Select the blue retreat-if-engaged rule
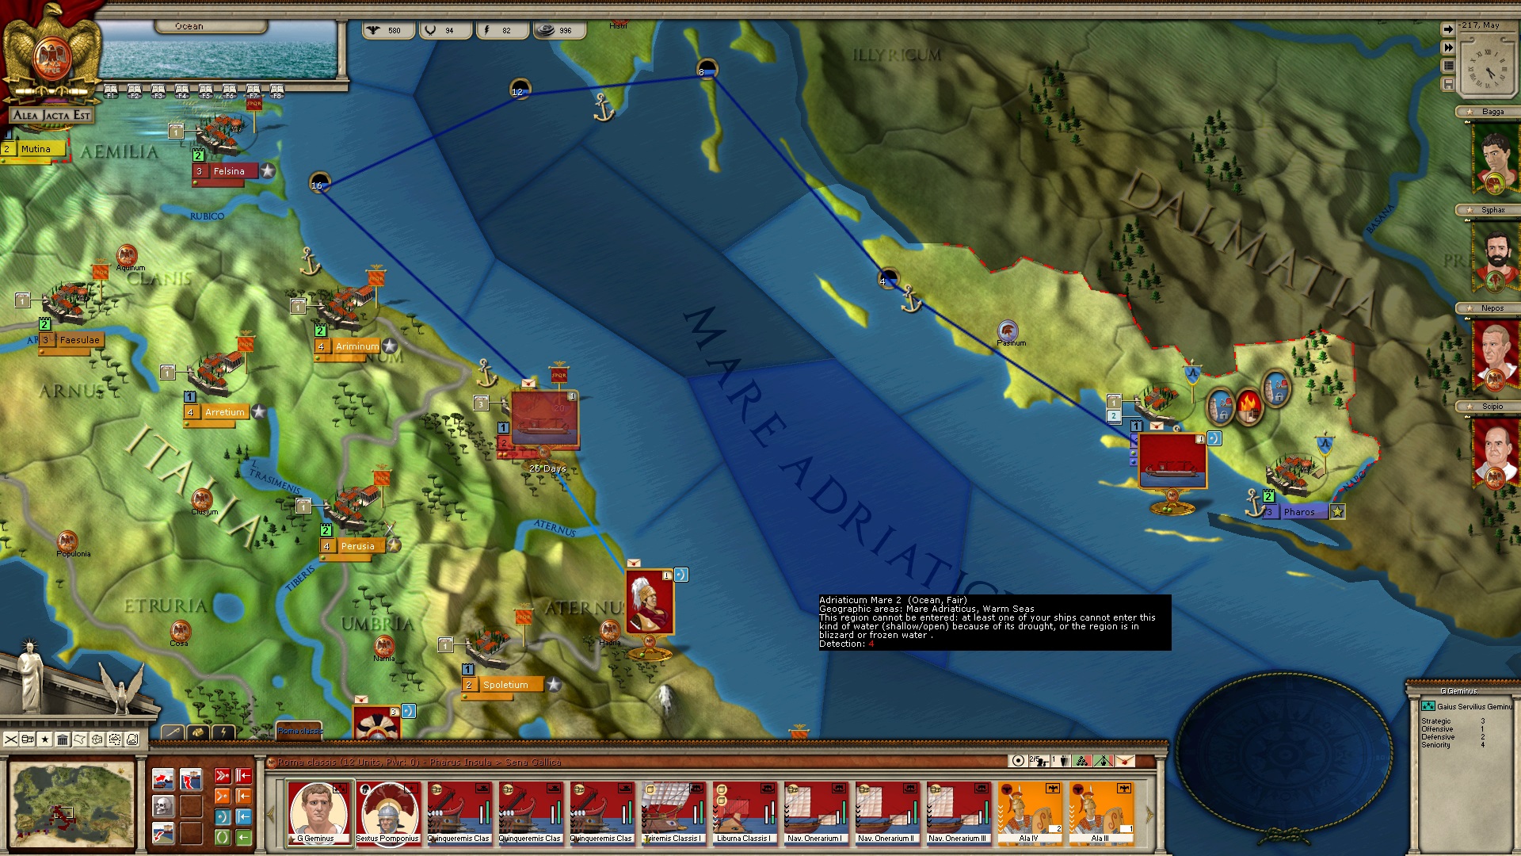The width and height of the screenshot is (1521, 856). pyautogui.click(x=243, y=816)
